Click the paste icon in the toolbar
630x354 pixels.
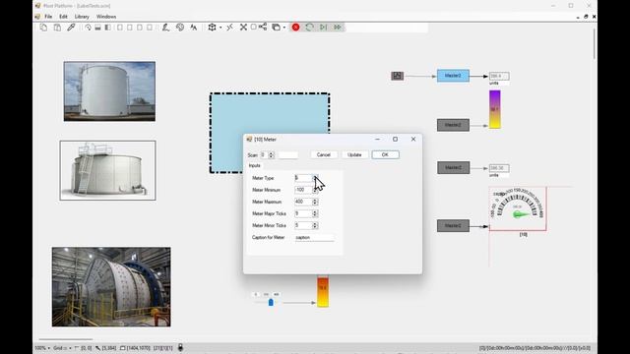(57, 28)
